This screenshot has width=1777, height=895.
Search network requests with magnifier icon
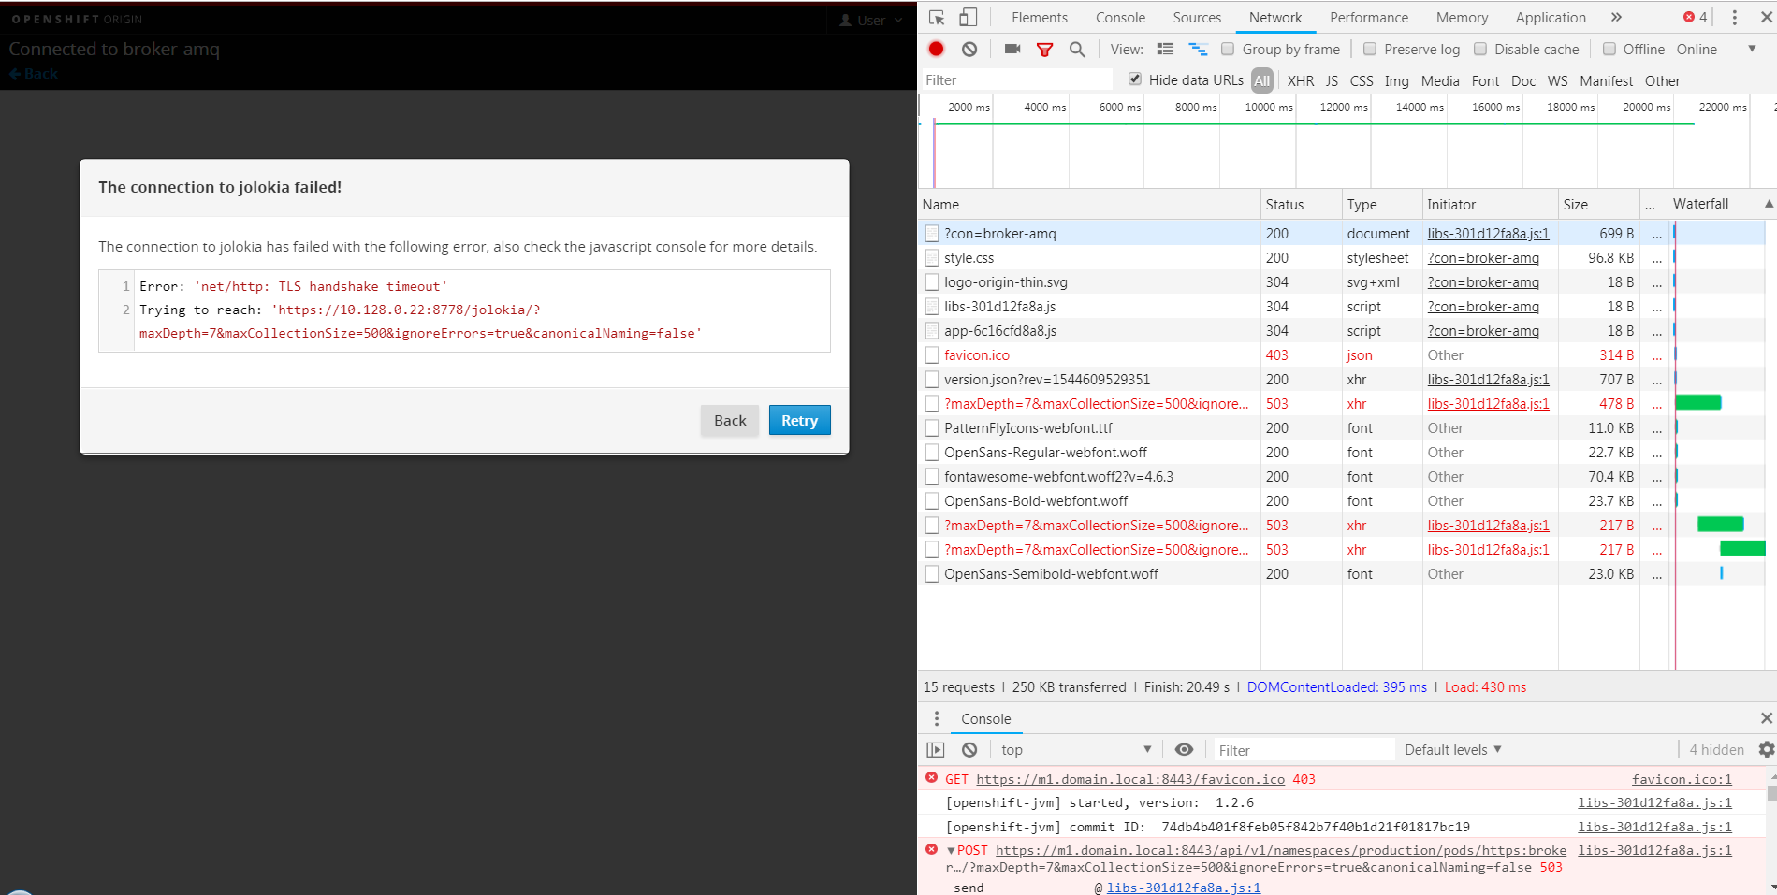[x=1076, y=49]
